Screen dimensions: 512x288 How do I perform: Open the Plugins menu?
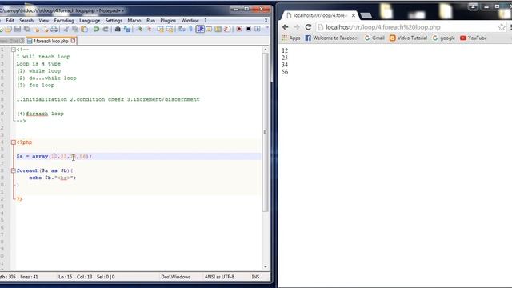[168, 20]
